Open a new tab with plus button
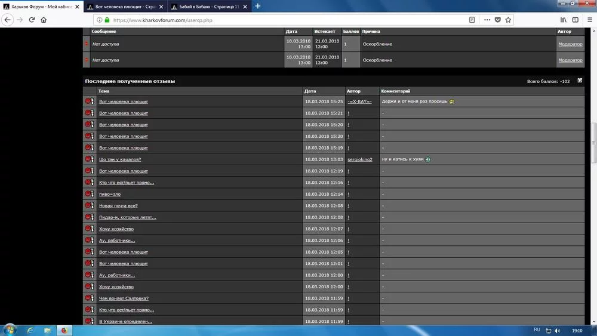Viewport: 597px width, 336px height. [x=258, y=6]
